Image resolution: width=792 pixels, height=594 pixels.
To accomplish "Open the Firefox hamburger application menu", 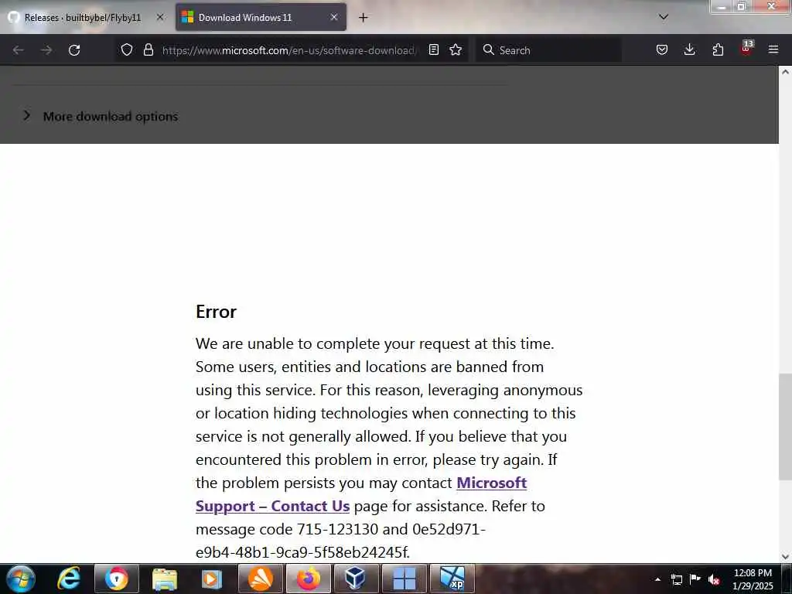I will [773, 49].
